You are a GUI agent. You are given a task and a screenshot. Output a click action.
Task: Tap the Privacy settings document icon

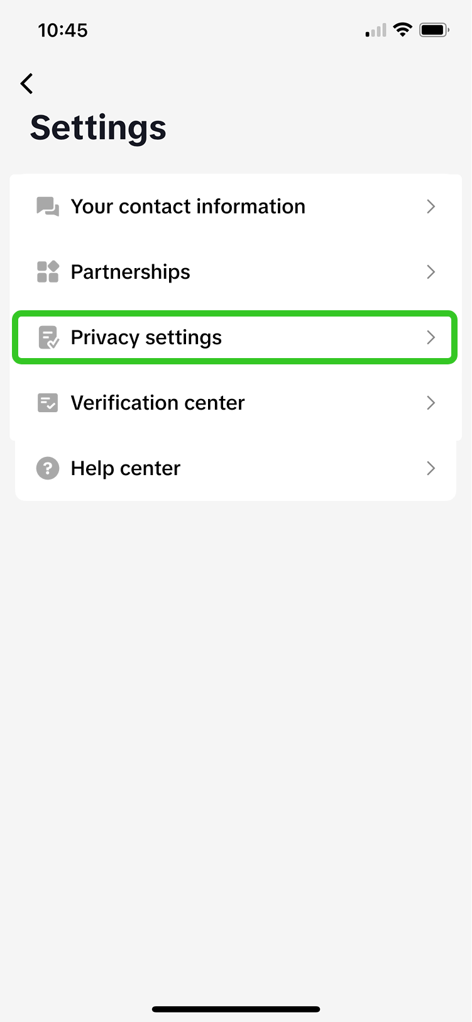pyautogui.click(x=48, y=337)
